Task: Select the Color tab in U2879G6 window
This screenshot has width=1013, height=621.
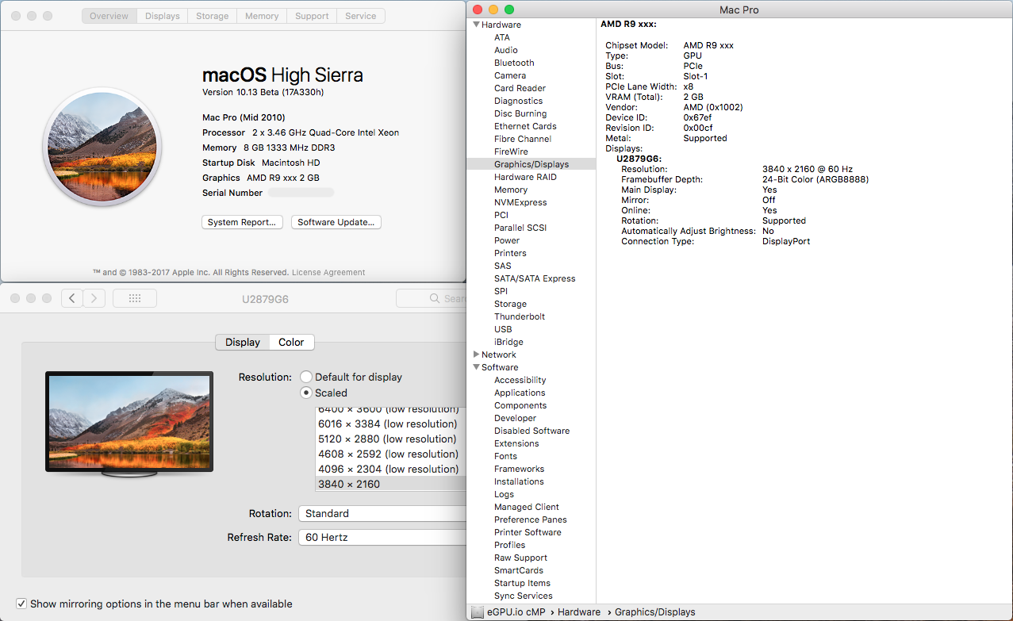Action: (291, 342)
